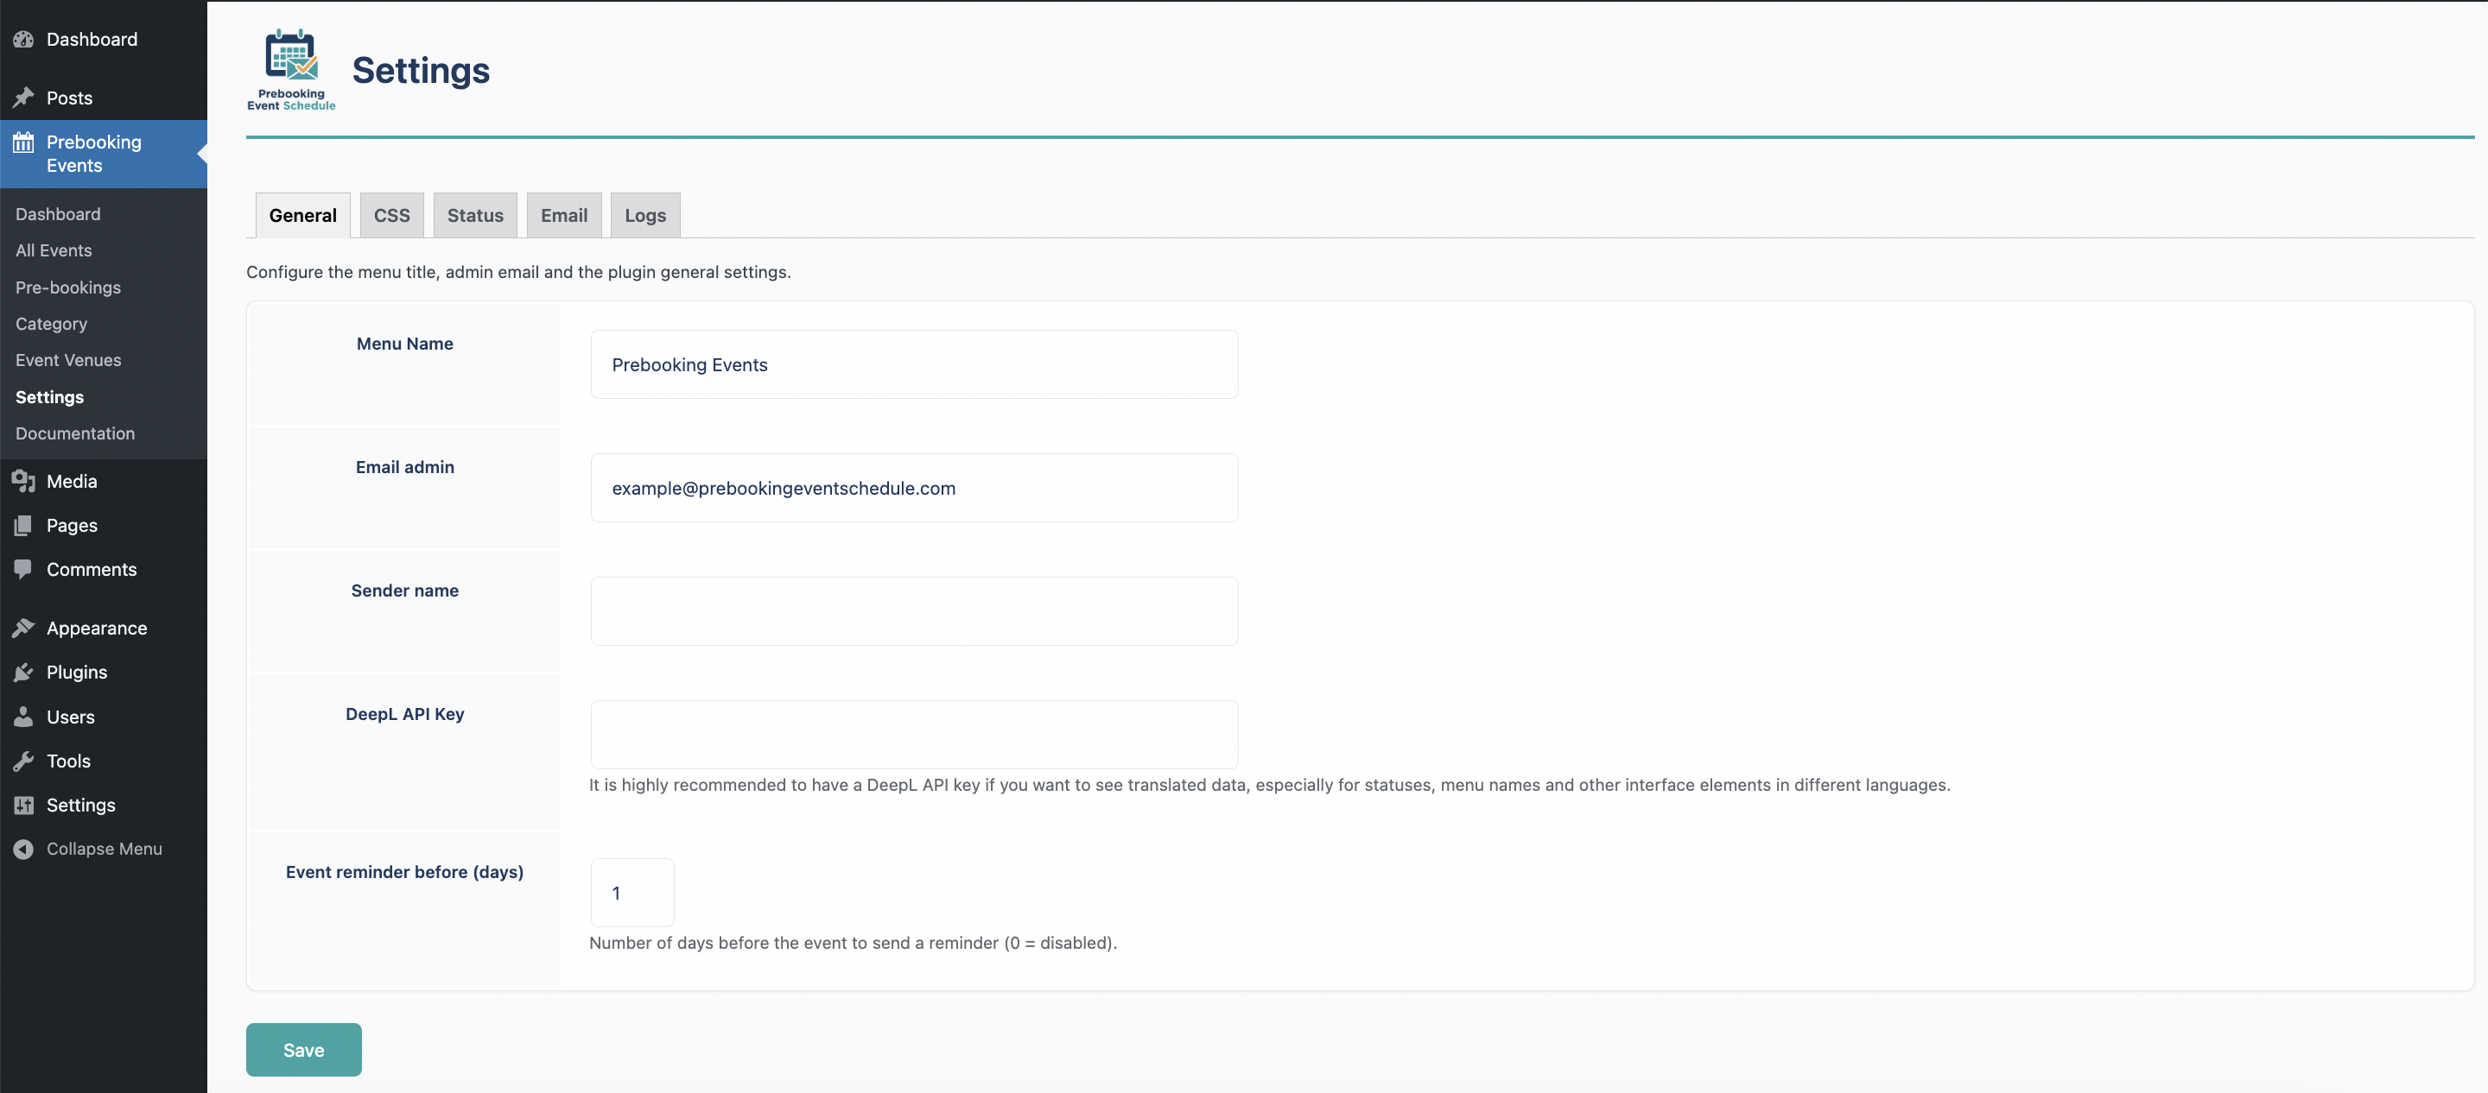Click the Tools wrench icon
Image resolution: width=2488 pixels, height=1093 pixels.
[x=24, y=761]
